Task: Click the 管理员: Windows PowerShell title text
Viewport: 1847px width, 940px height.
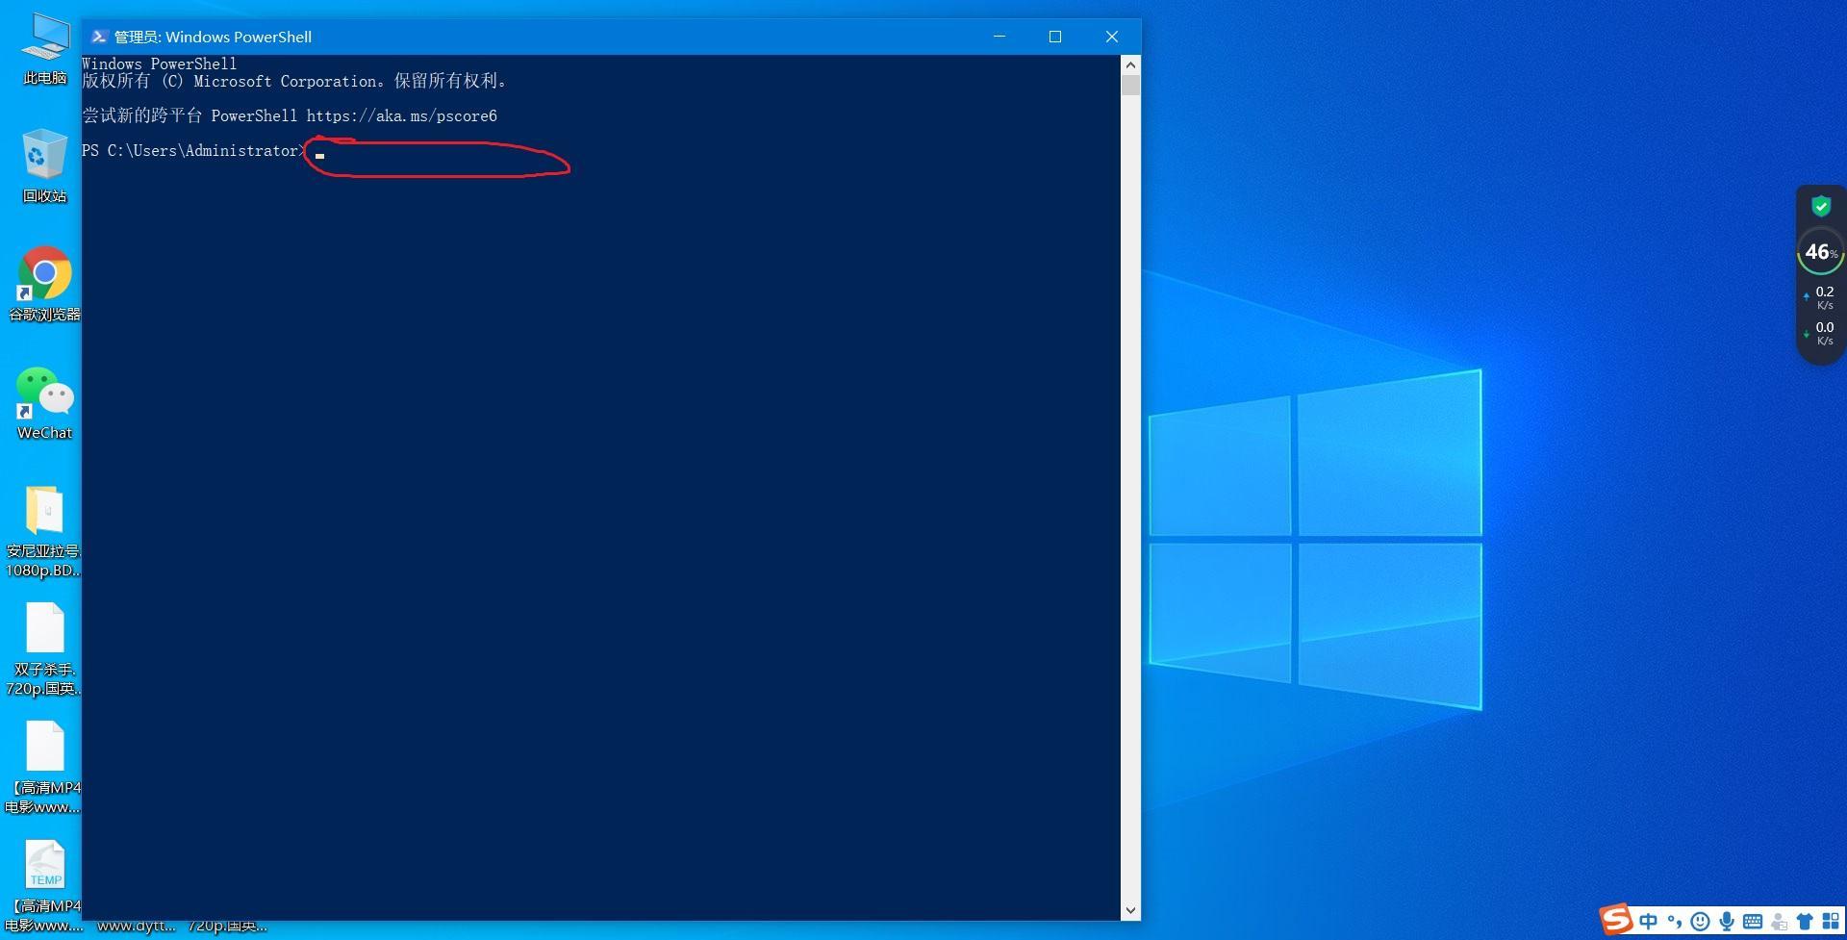Action: coord(213,37)
